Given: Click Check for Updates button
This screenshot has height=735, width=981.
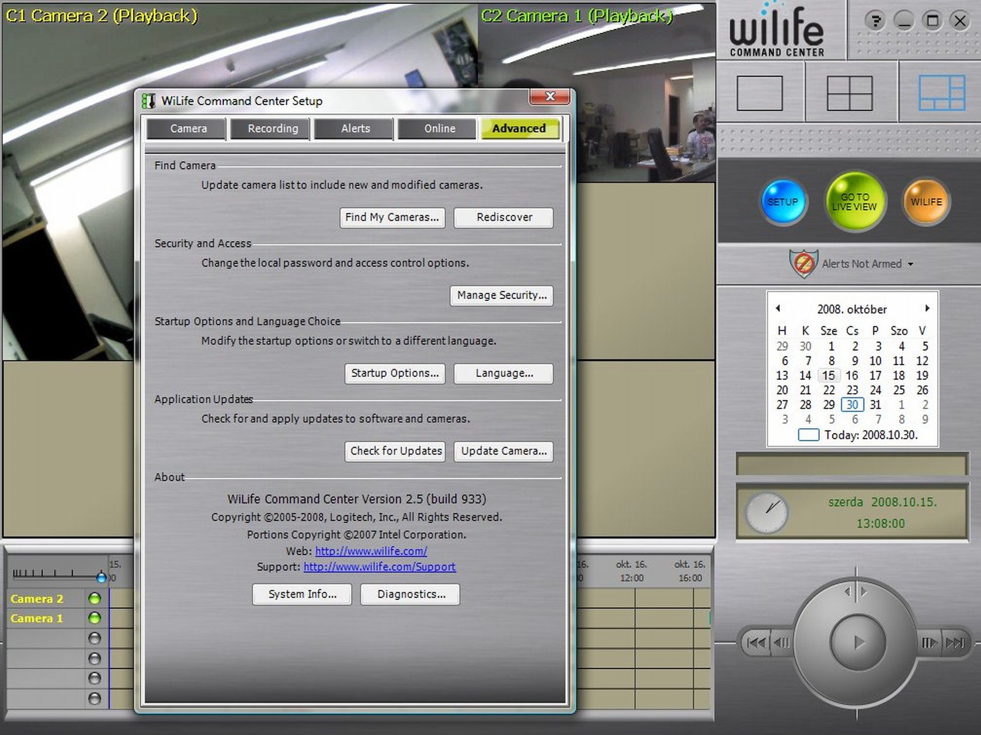Looking at the screenshot, I should (x=395, y=451).
